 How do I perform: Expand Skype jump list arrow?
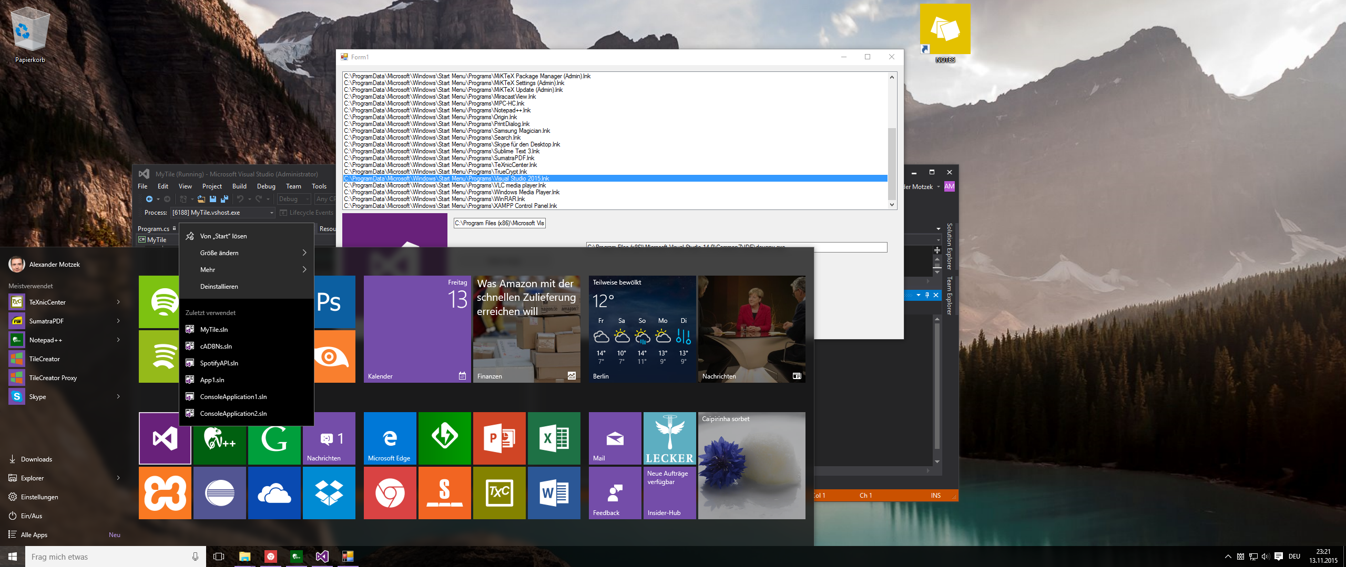118,397
